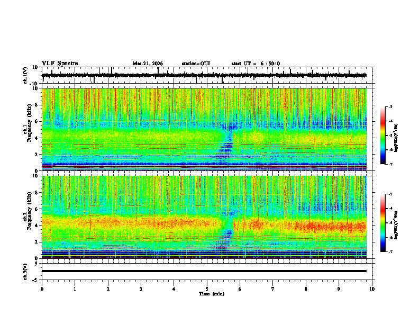Viewport: 419px width, 324px height.
Task: Click time-axis tick label '5' at bottom
Action: pyautogui.click(x=207, y=289)
